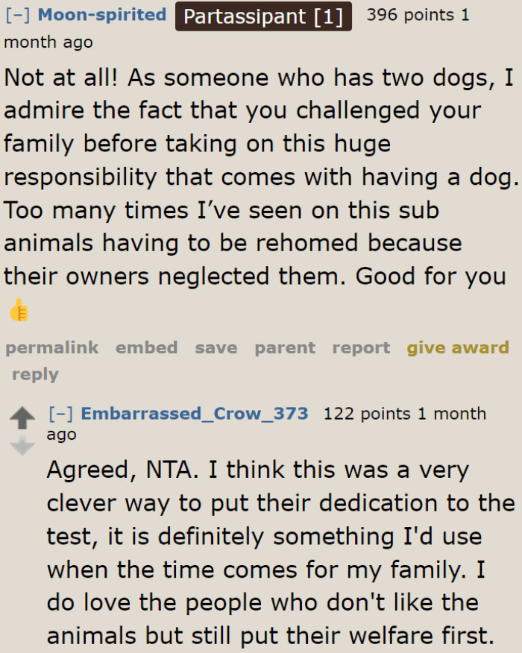The image size is (522, 653).
Task: Click the permalink option
Action: click(x=51, y=347)
